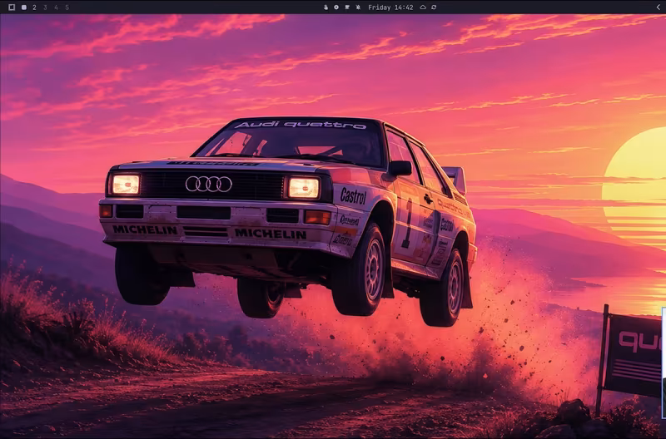666x439 pixels.
Task: Click the first icon left of the clock
Action: point(326,7)
